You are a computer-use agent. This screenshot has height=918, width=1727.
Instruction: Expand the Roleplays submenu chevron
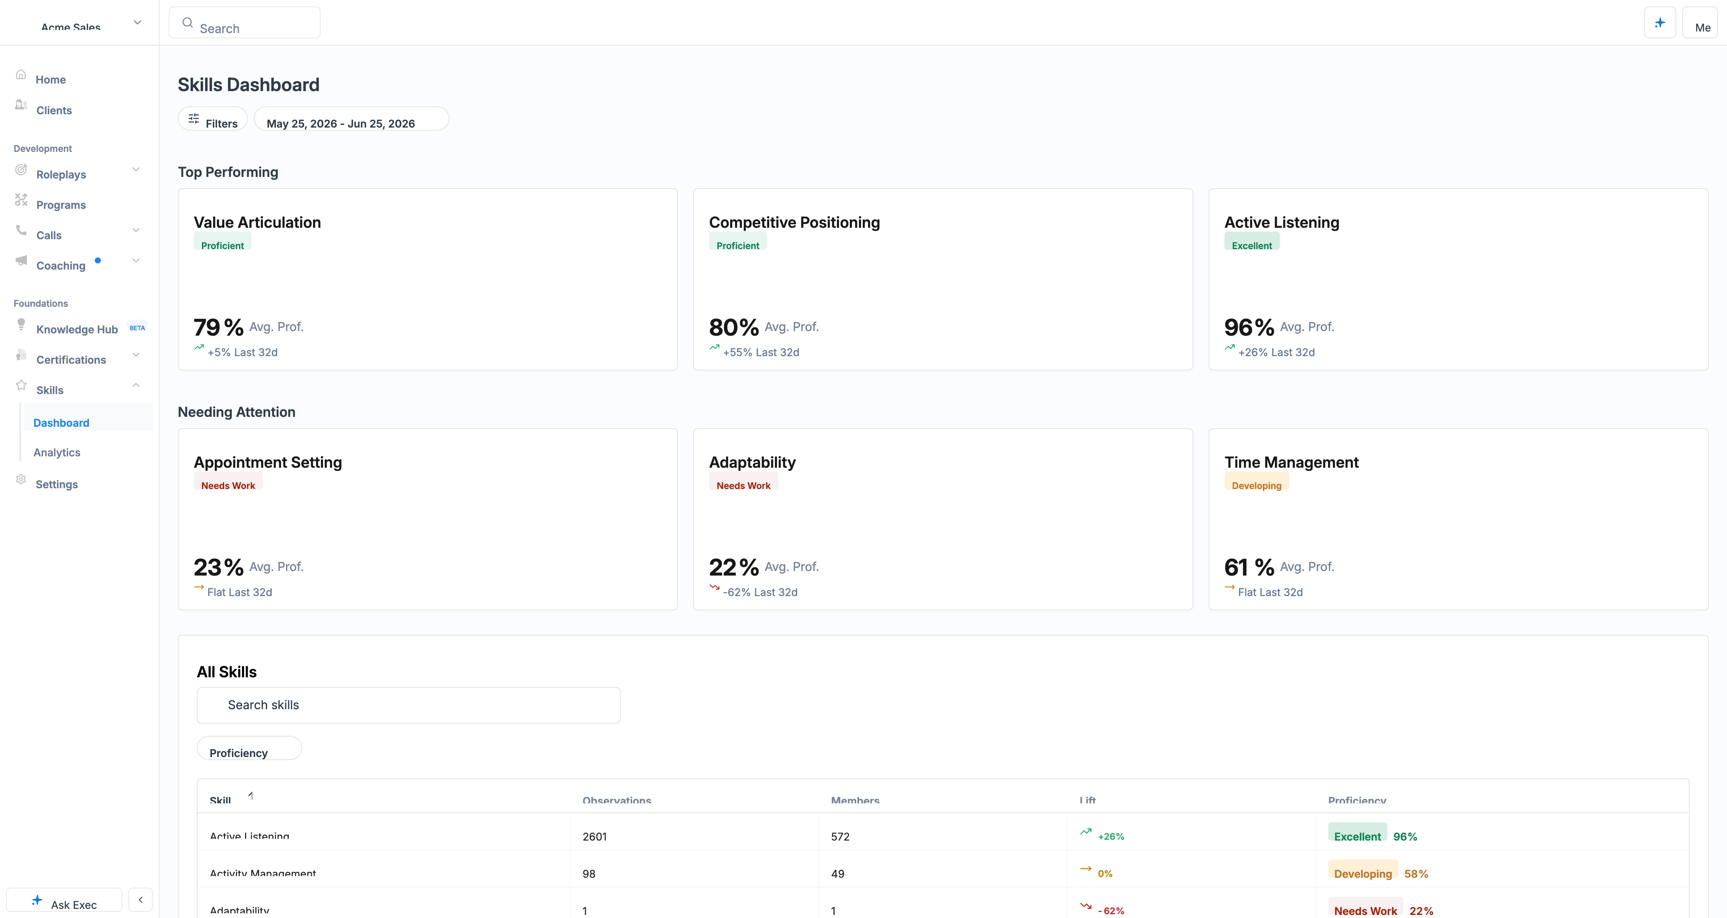tap(136, 169)
